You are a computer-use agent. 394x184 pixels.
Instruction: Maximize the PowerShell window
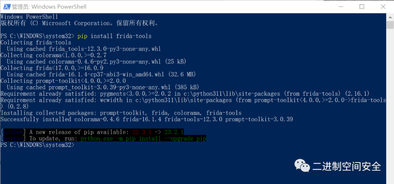pos(362,7)
